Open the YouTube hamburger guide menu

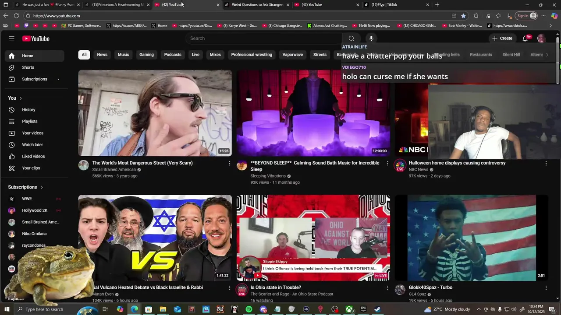[11, 38]
